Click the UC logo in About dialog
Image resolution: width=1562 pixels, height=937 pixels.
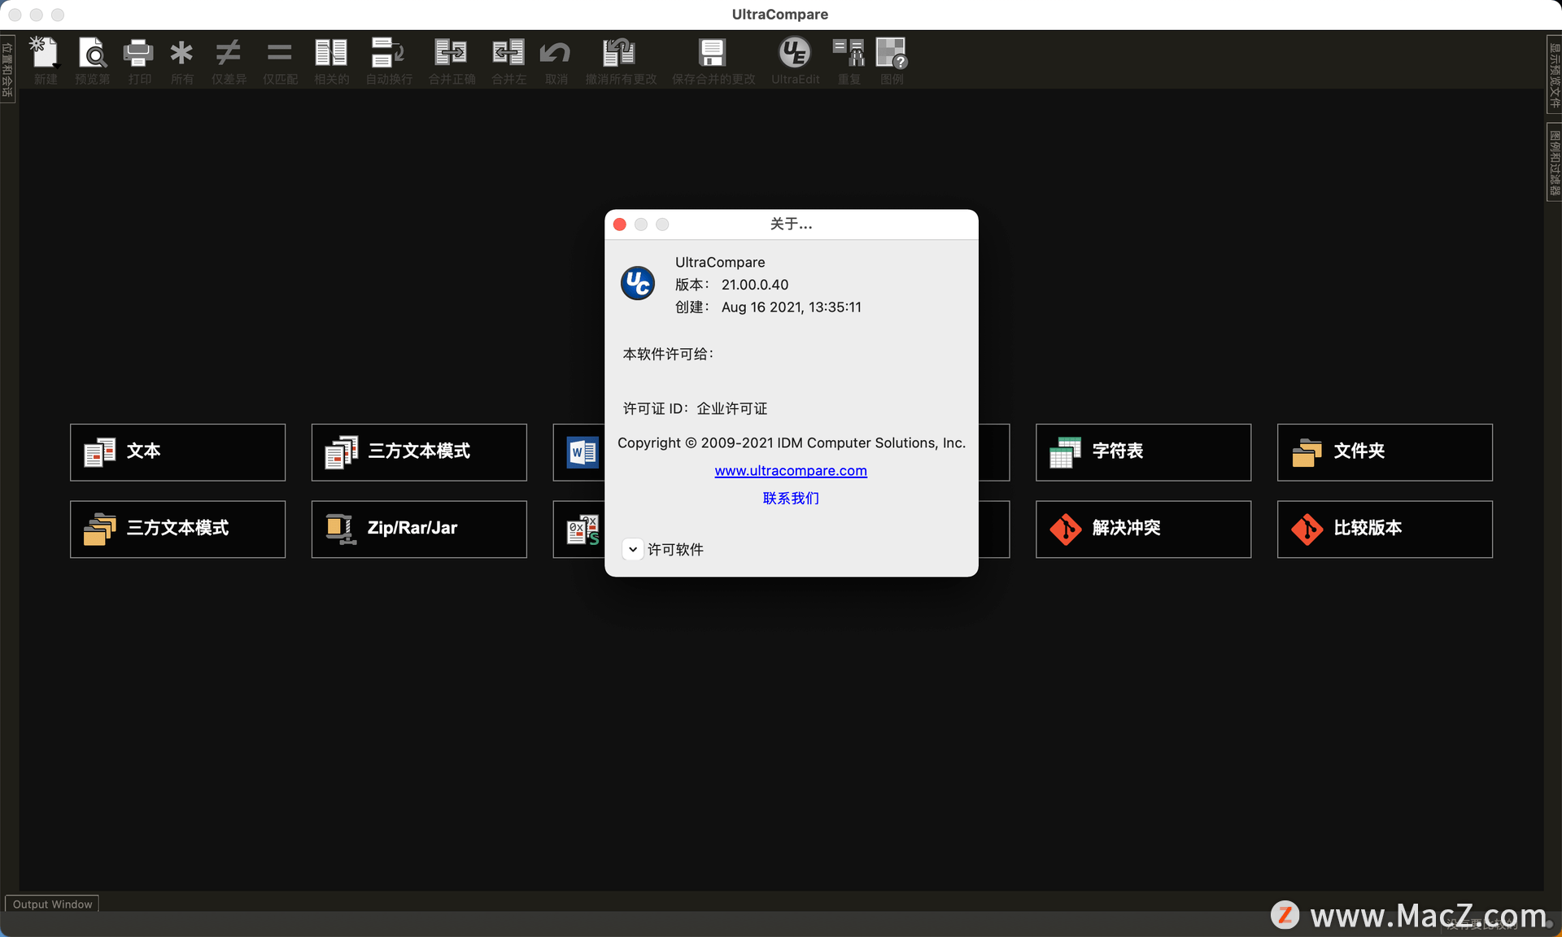pyautogui.click(x=638, y=283)
